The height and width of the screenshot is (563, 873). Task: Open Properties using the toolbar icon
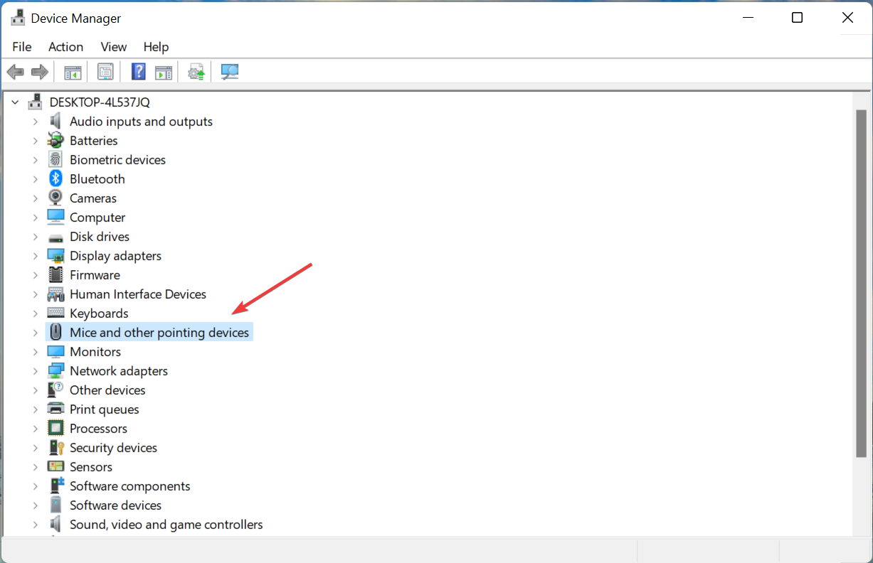point(105,71)
